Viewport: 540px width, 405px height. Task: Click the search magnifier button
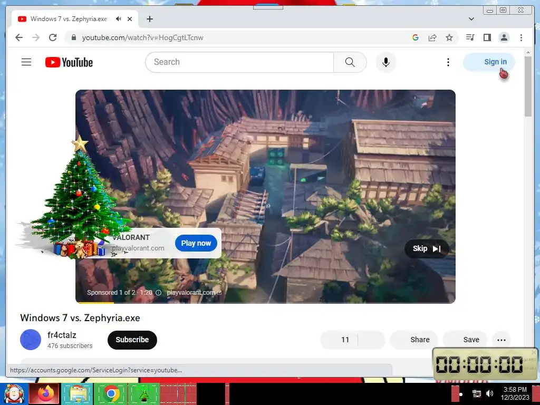[350, 62]
